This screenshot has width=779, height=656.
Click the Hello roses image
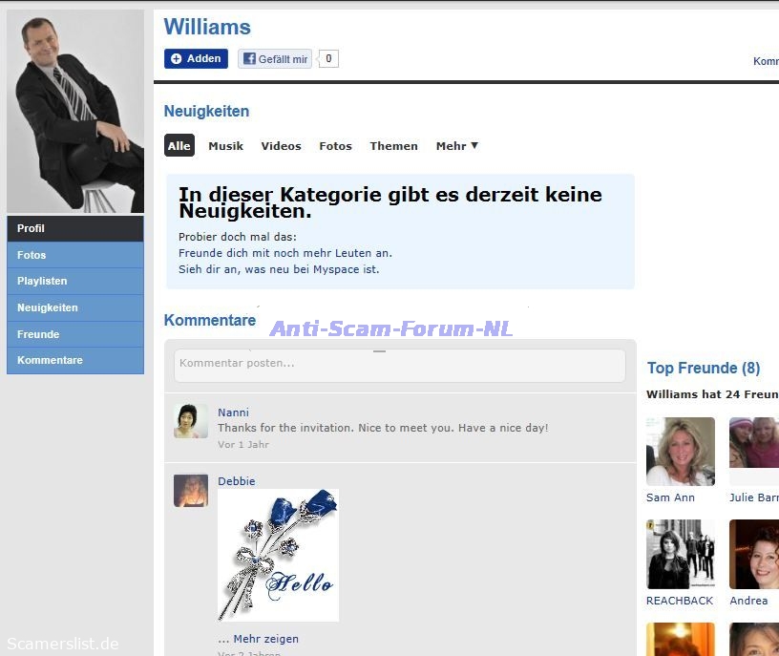click(x=278, y=555)
